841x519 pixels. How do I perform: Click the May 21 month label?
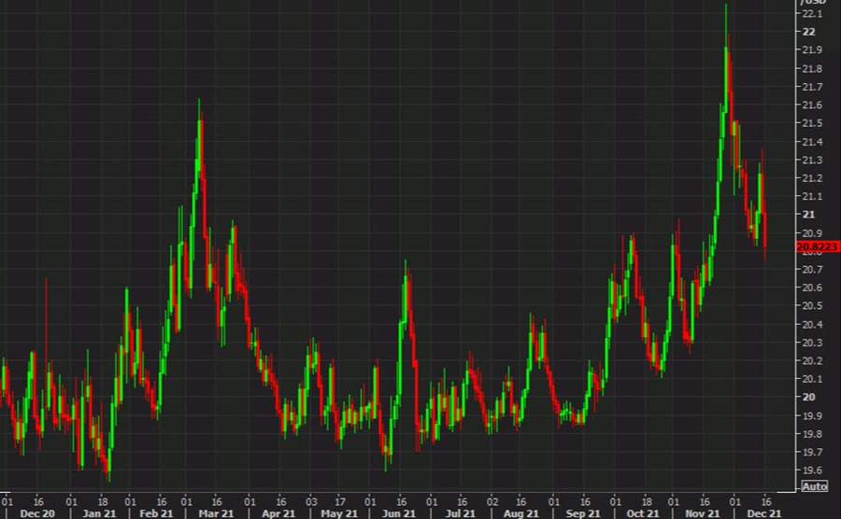pyautogui.click(x=339, y=513)
